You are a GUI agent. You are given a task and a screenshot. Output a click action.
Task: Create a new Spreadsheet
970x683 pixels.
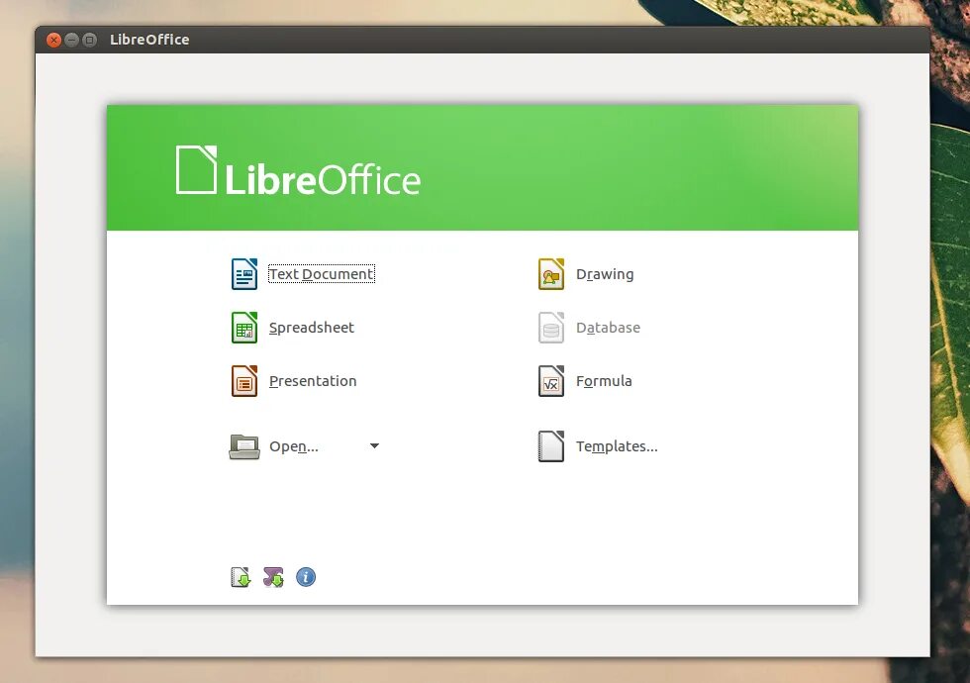tap(311, 328)
